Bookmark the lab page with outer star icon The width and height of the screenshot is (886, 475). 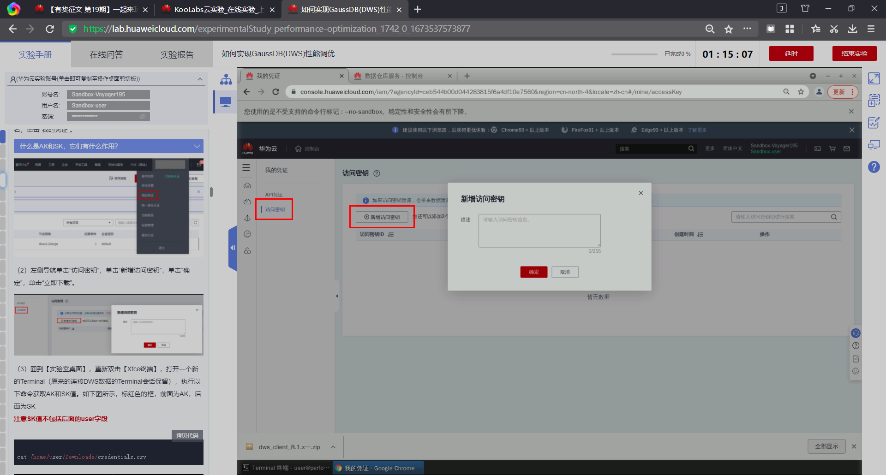tap(729, 29)
